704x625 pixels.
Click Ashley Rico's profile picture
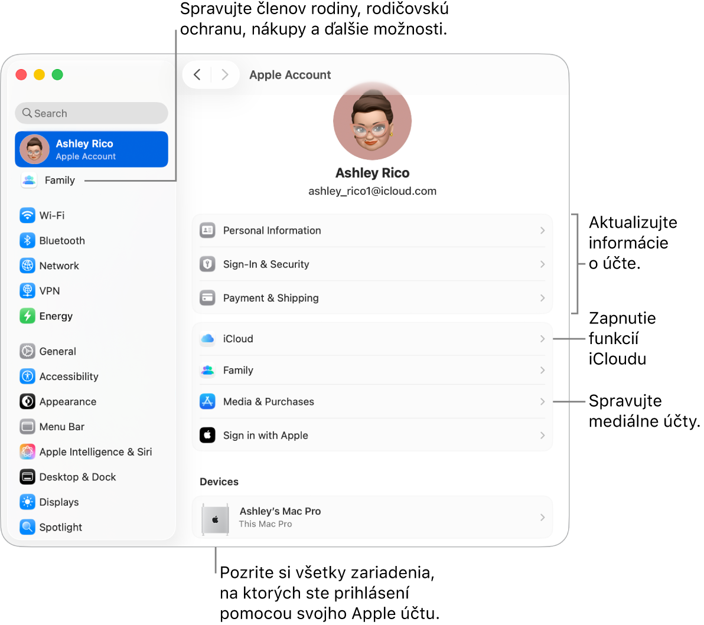click(372, 120)
